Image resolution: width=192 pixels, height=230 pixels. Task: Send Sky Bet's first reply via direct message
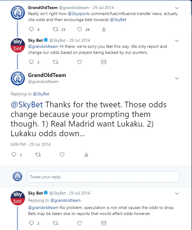pos(104,62)
